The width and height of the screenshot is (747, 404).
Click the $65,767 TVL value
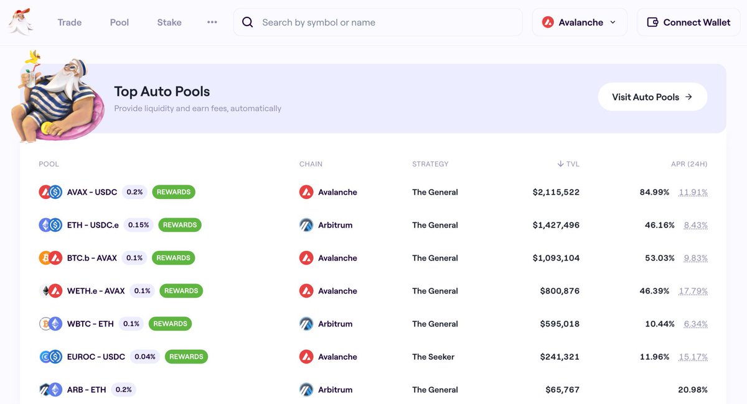tap(563, 390)
